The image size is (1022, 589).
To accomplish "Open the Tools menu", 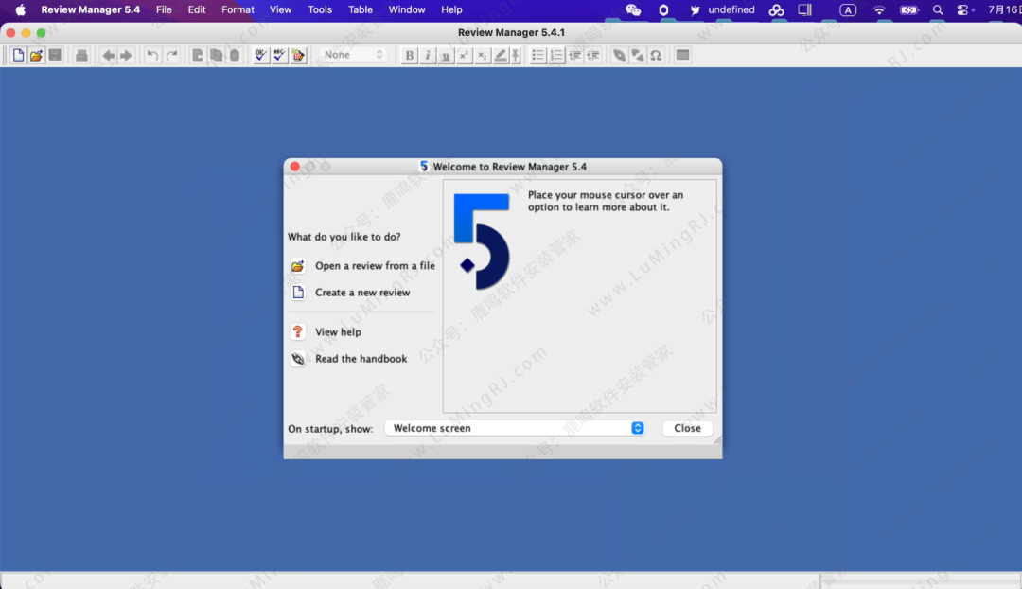I will (320, 9).
